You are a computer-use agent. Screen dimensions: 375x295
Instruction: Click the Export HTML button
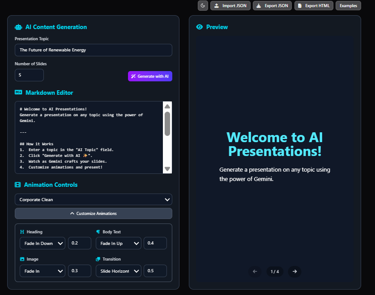(314, 6)
